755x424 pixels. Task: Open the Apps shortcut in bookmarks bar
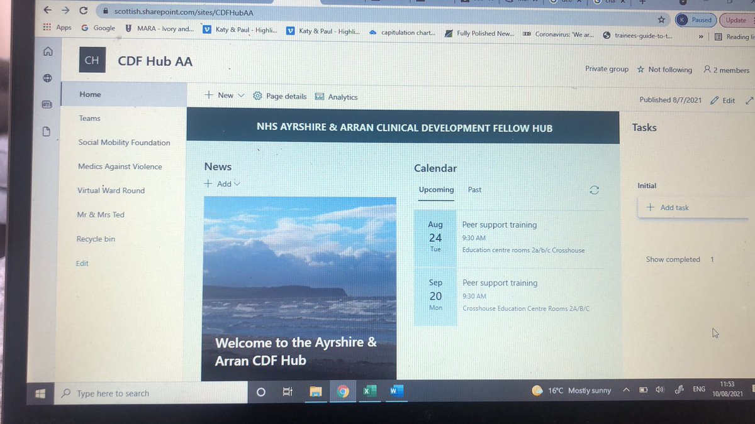coord(57,28)
